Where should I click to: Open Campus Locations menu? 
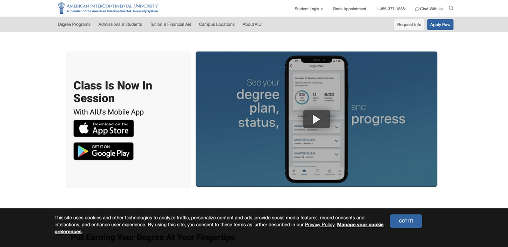coord(217,24)
